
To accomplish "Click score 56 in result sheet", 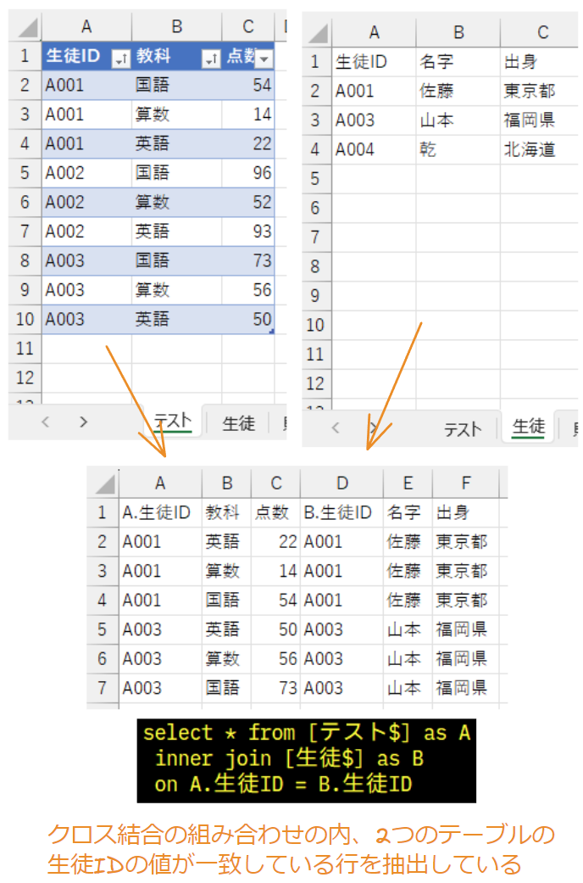I will pyautogui.click(x=275, y=659).
